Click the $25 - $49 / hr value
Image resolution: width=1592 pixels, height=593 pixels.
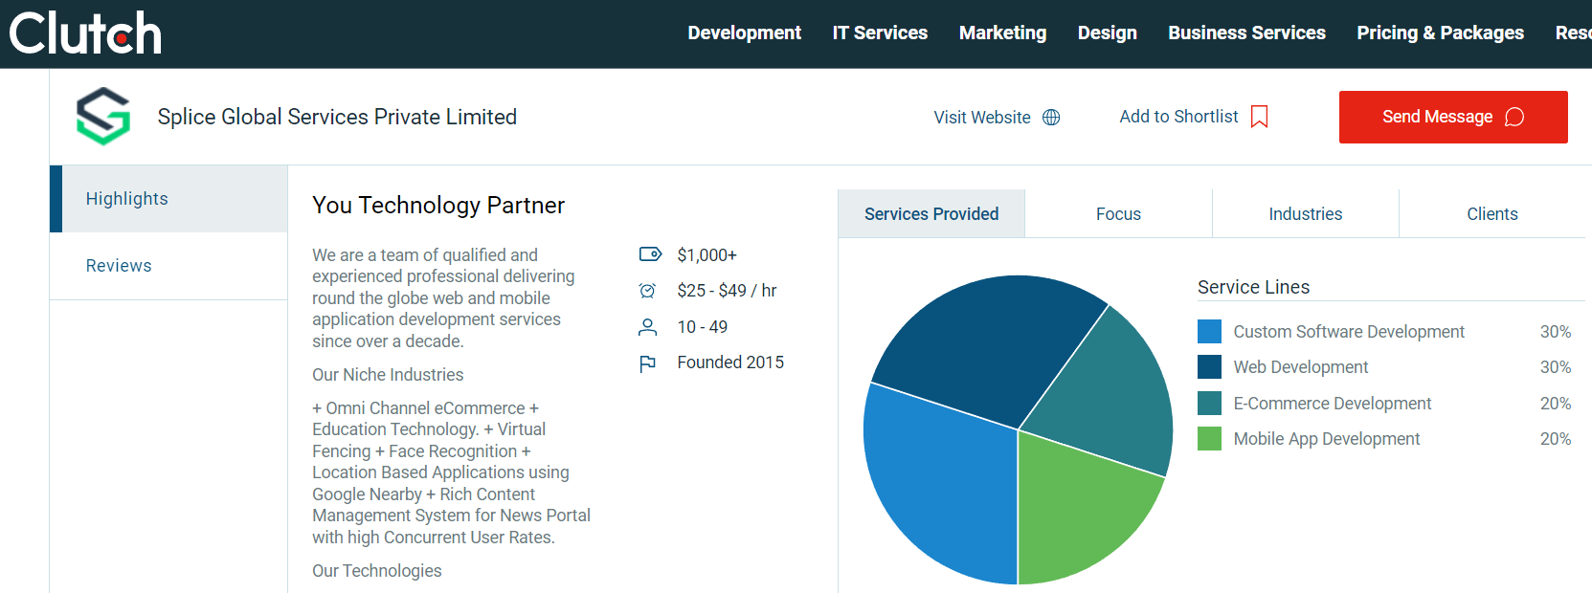click(x=727, y=291)
